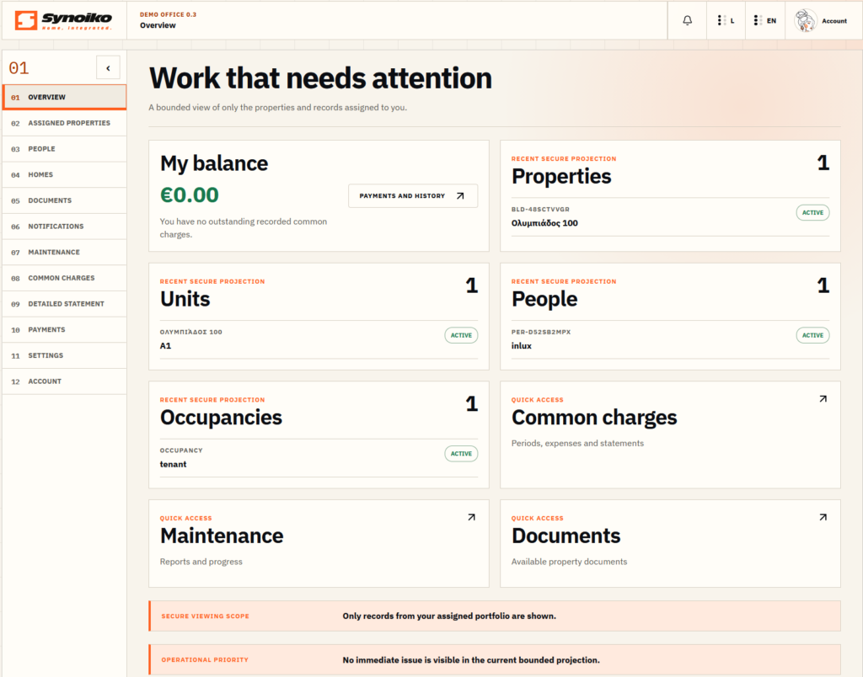The image size is (863, 677).
Task: Select the Ολυμπιάδος 100 property row
Action: coord(670,216)
